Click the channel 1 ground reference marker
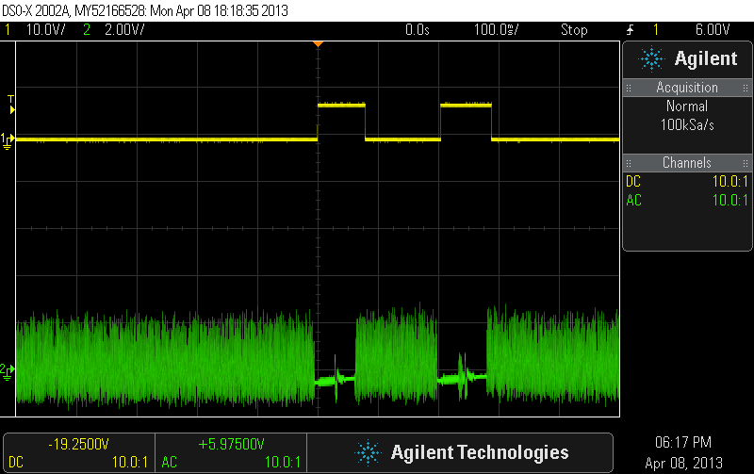Screen dimensions: 754x474 (x=9, y=139)
